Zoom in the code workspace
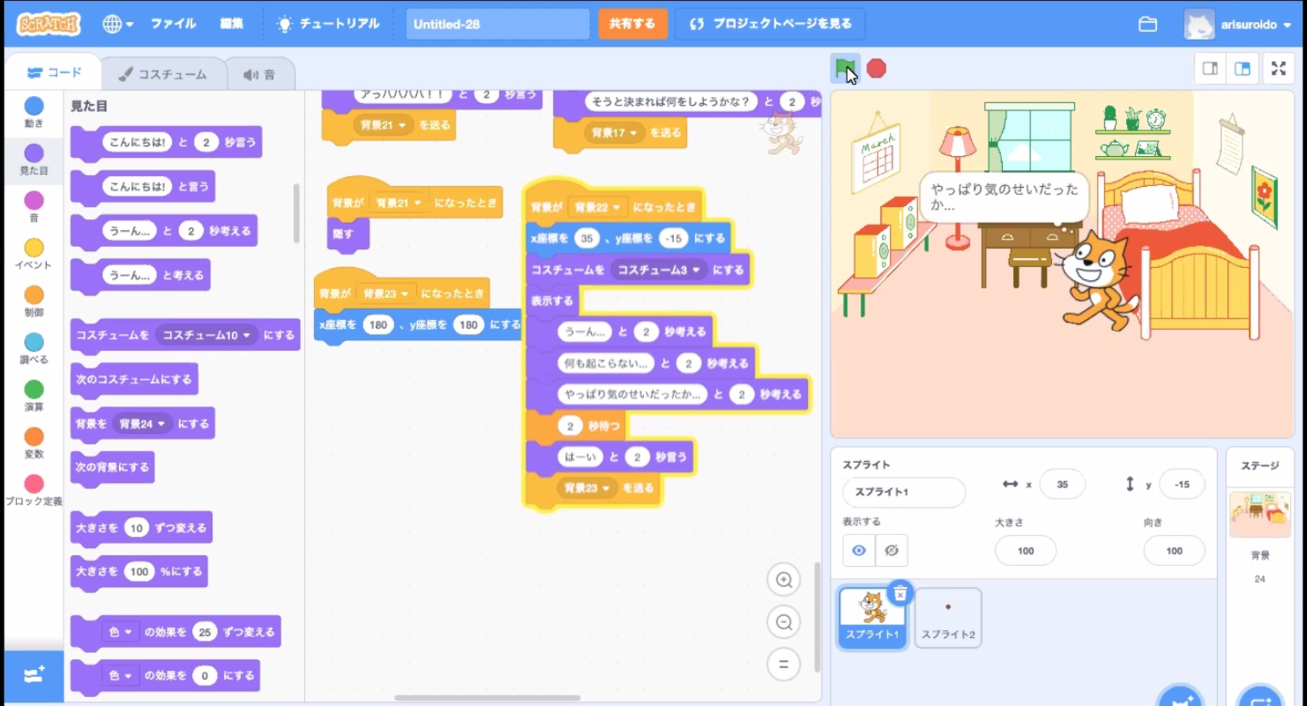This screenshot has width=1307, height=706. point(784,580)
